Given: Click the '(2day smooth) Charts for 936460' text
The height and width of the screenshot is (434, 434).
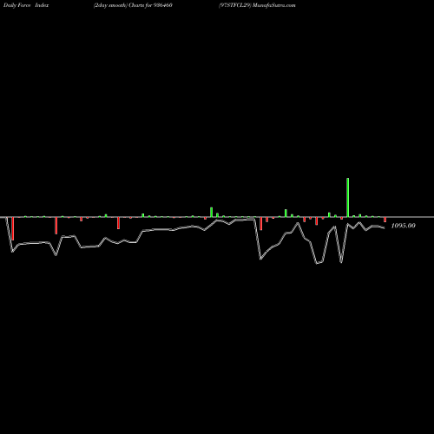Looking at the screenshot, I should (133, 5).
